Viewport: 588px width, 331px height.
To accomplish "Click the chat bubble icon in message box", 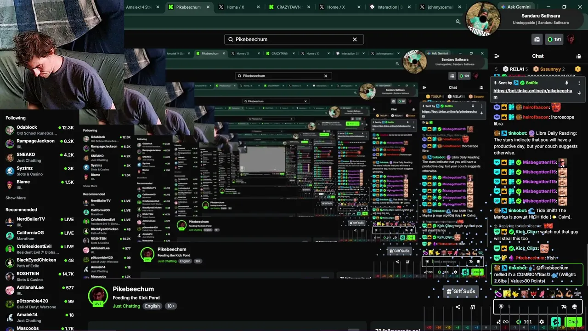I will 501,307.
